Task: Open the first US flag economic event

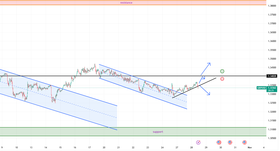Action: click(x=219, y=142)
